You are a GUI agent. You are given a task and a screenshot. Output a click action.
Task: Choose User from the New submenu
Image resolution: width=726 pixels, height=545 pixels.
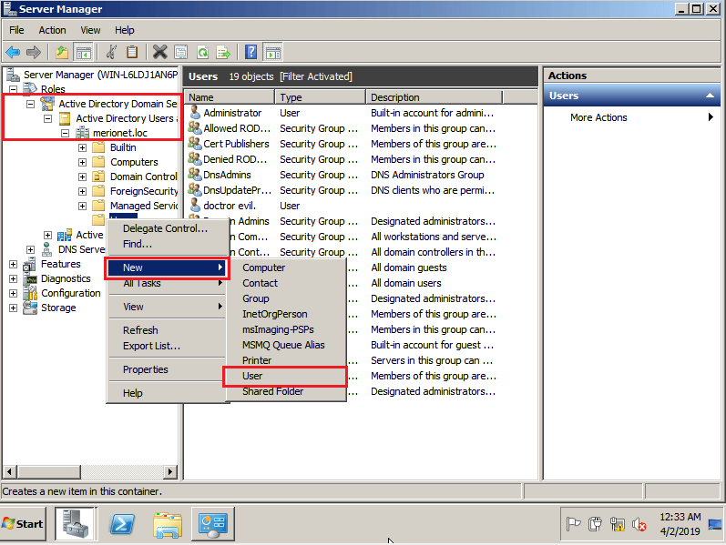285,376
